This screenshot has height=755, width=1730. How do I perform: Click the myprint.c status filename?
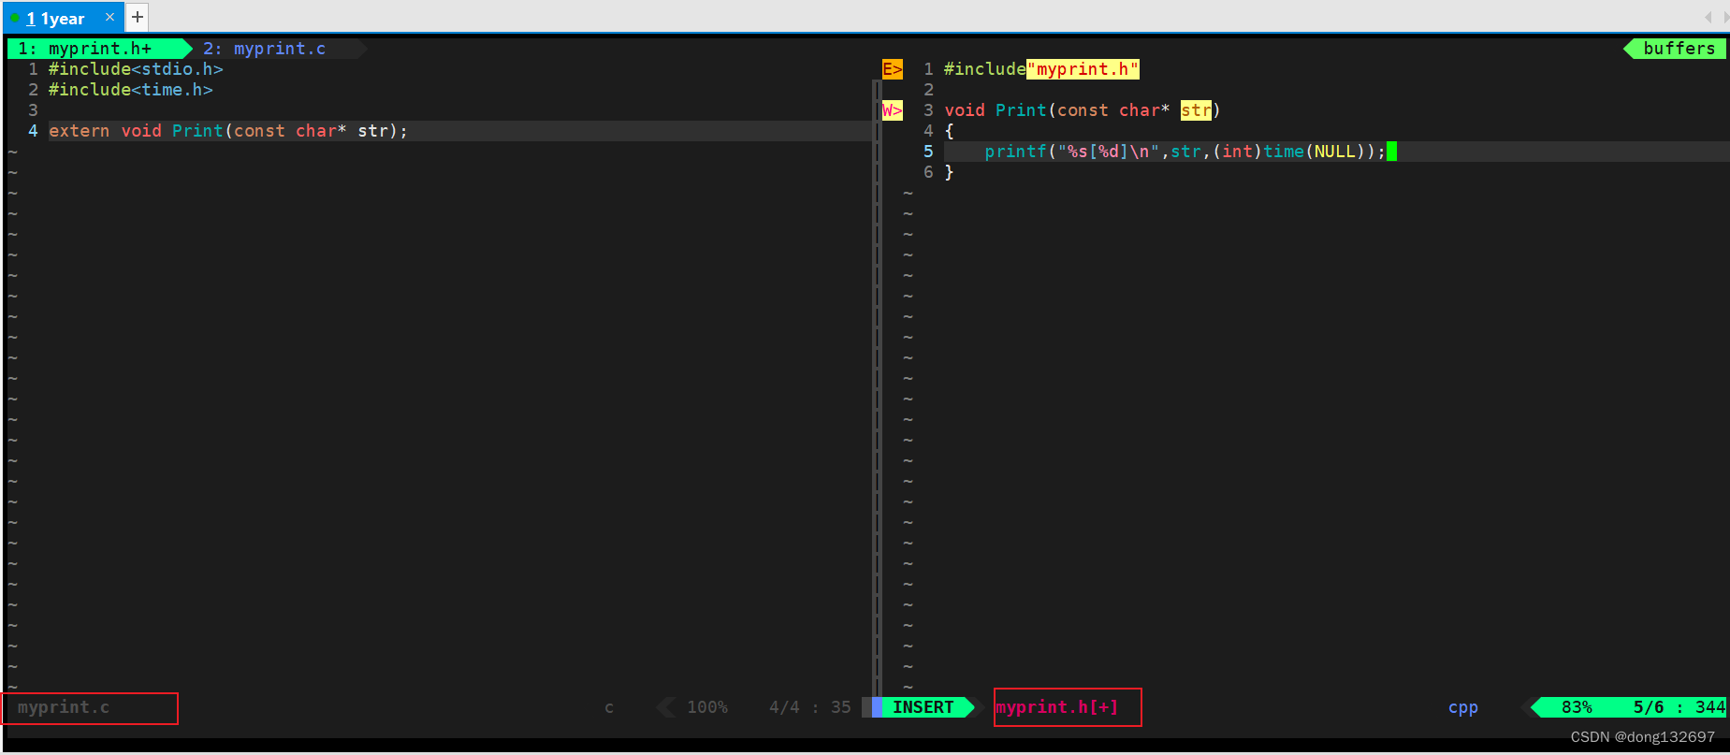click(64, 707)
